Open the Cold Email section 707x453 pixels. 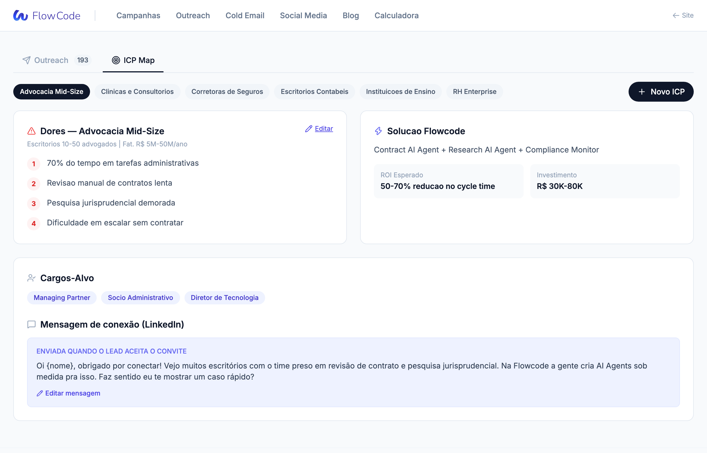click(245, 15)
